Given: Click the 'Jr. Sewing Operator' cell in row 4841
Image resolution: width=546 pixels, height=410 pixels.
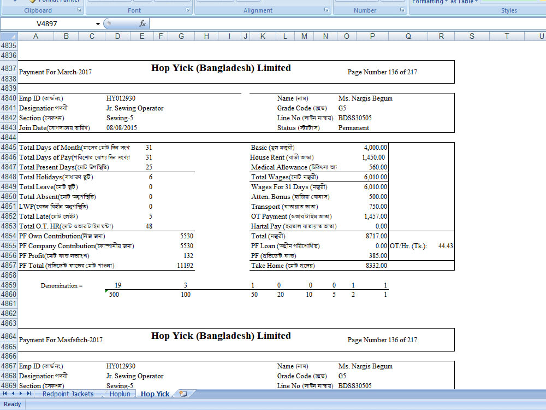Looking at the screenshot, I should tap(135, 108).
